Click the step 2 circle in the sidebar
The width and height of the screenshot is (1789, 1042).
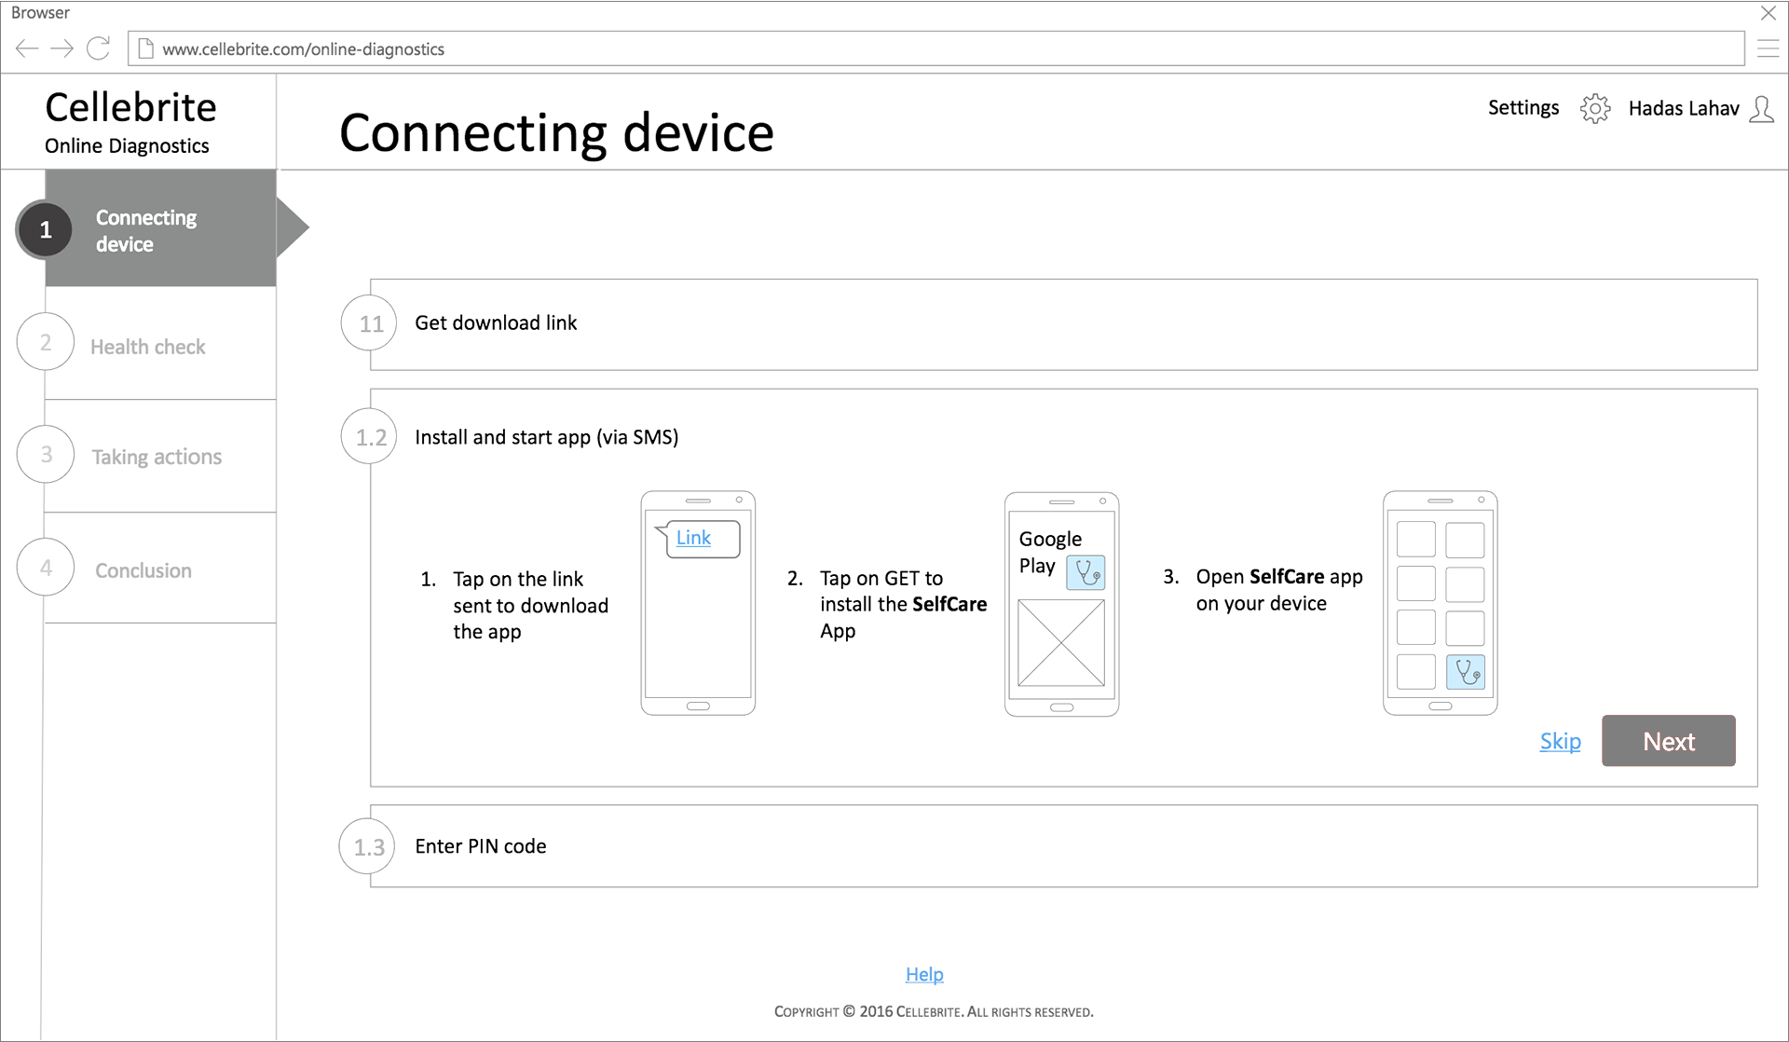coord(45,342)
